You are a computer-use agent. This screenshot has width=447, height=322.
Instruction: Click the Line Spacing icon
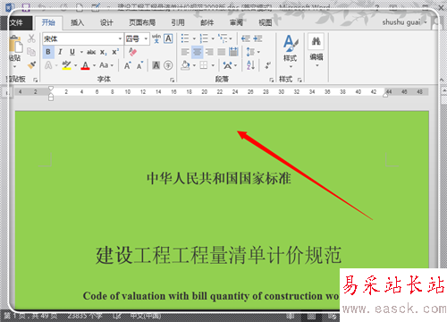[x=250, y=52]
